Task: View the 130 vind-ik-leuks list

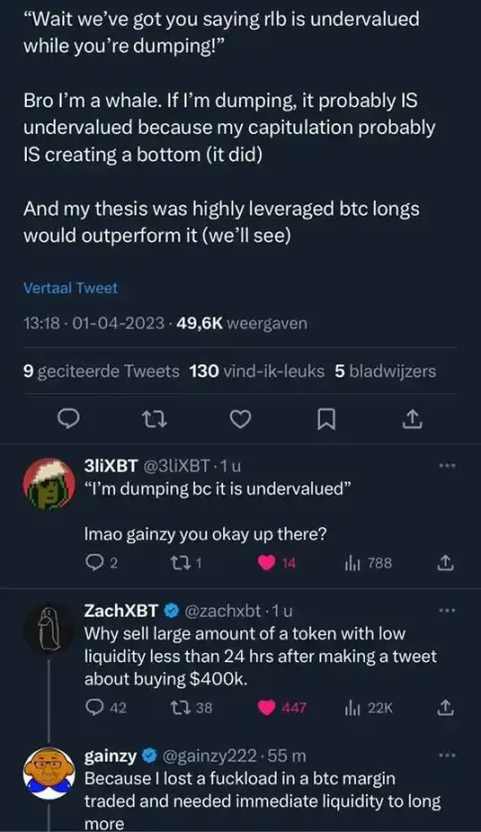Action: [x=257, y=371]
